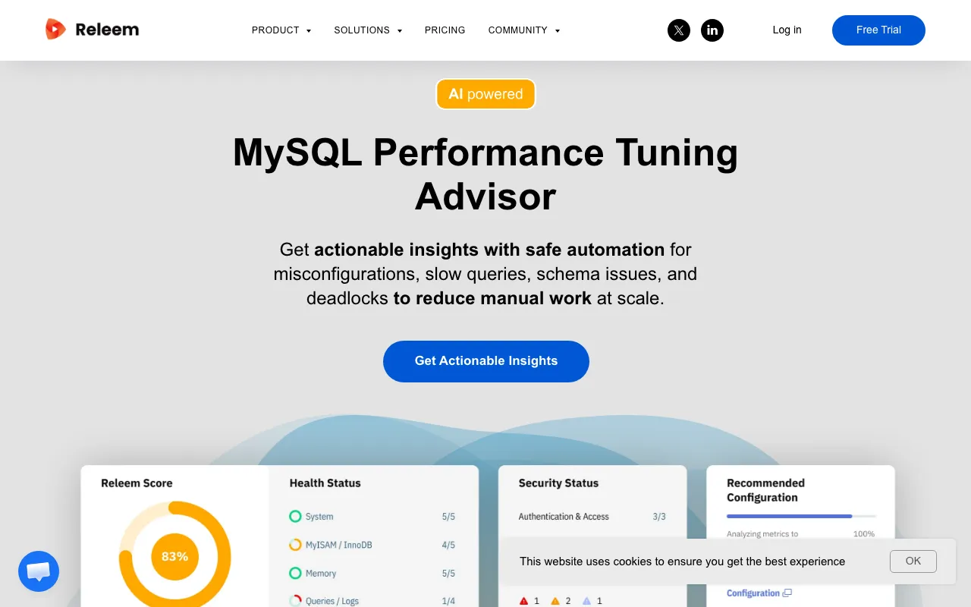Click the System health status ring icon

[296, 517]
